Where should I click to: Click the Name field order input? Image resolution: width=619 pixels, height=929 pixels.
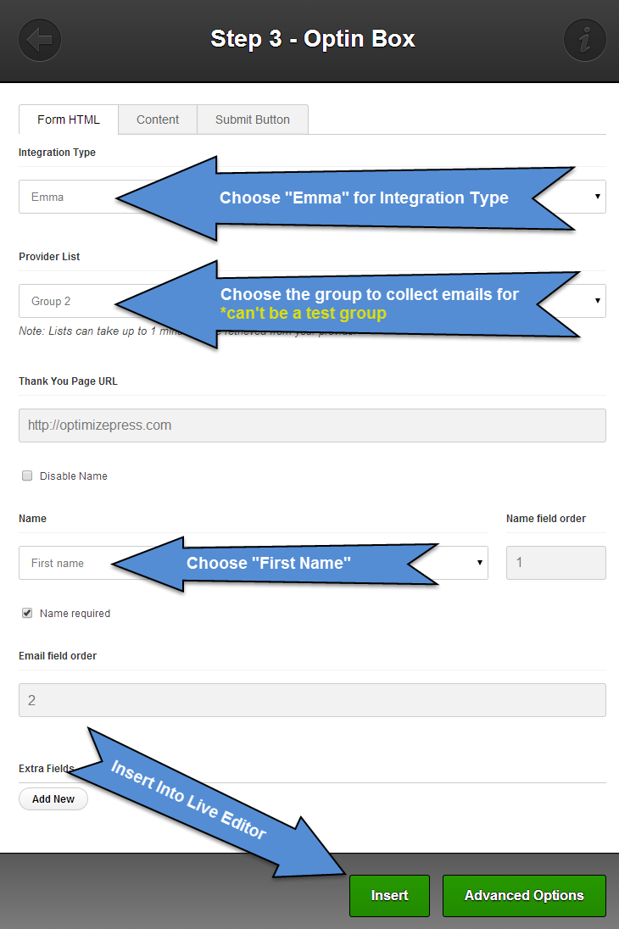[555, 562]
